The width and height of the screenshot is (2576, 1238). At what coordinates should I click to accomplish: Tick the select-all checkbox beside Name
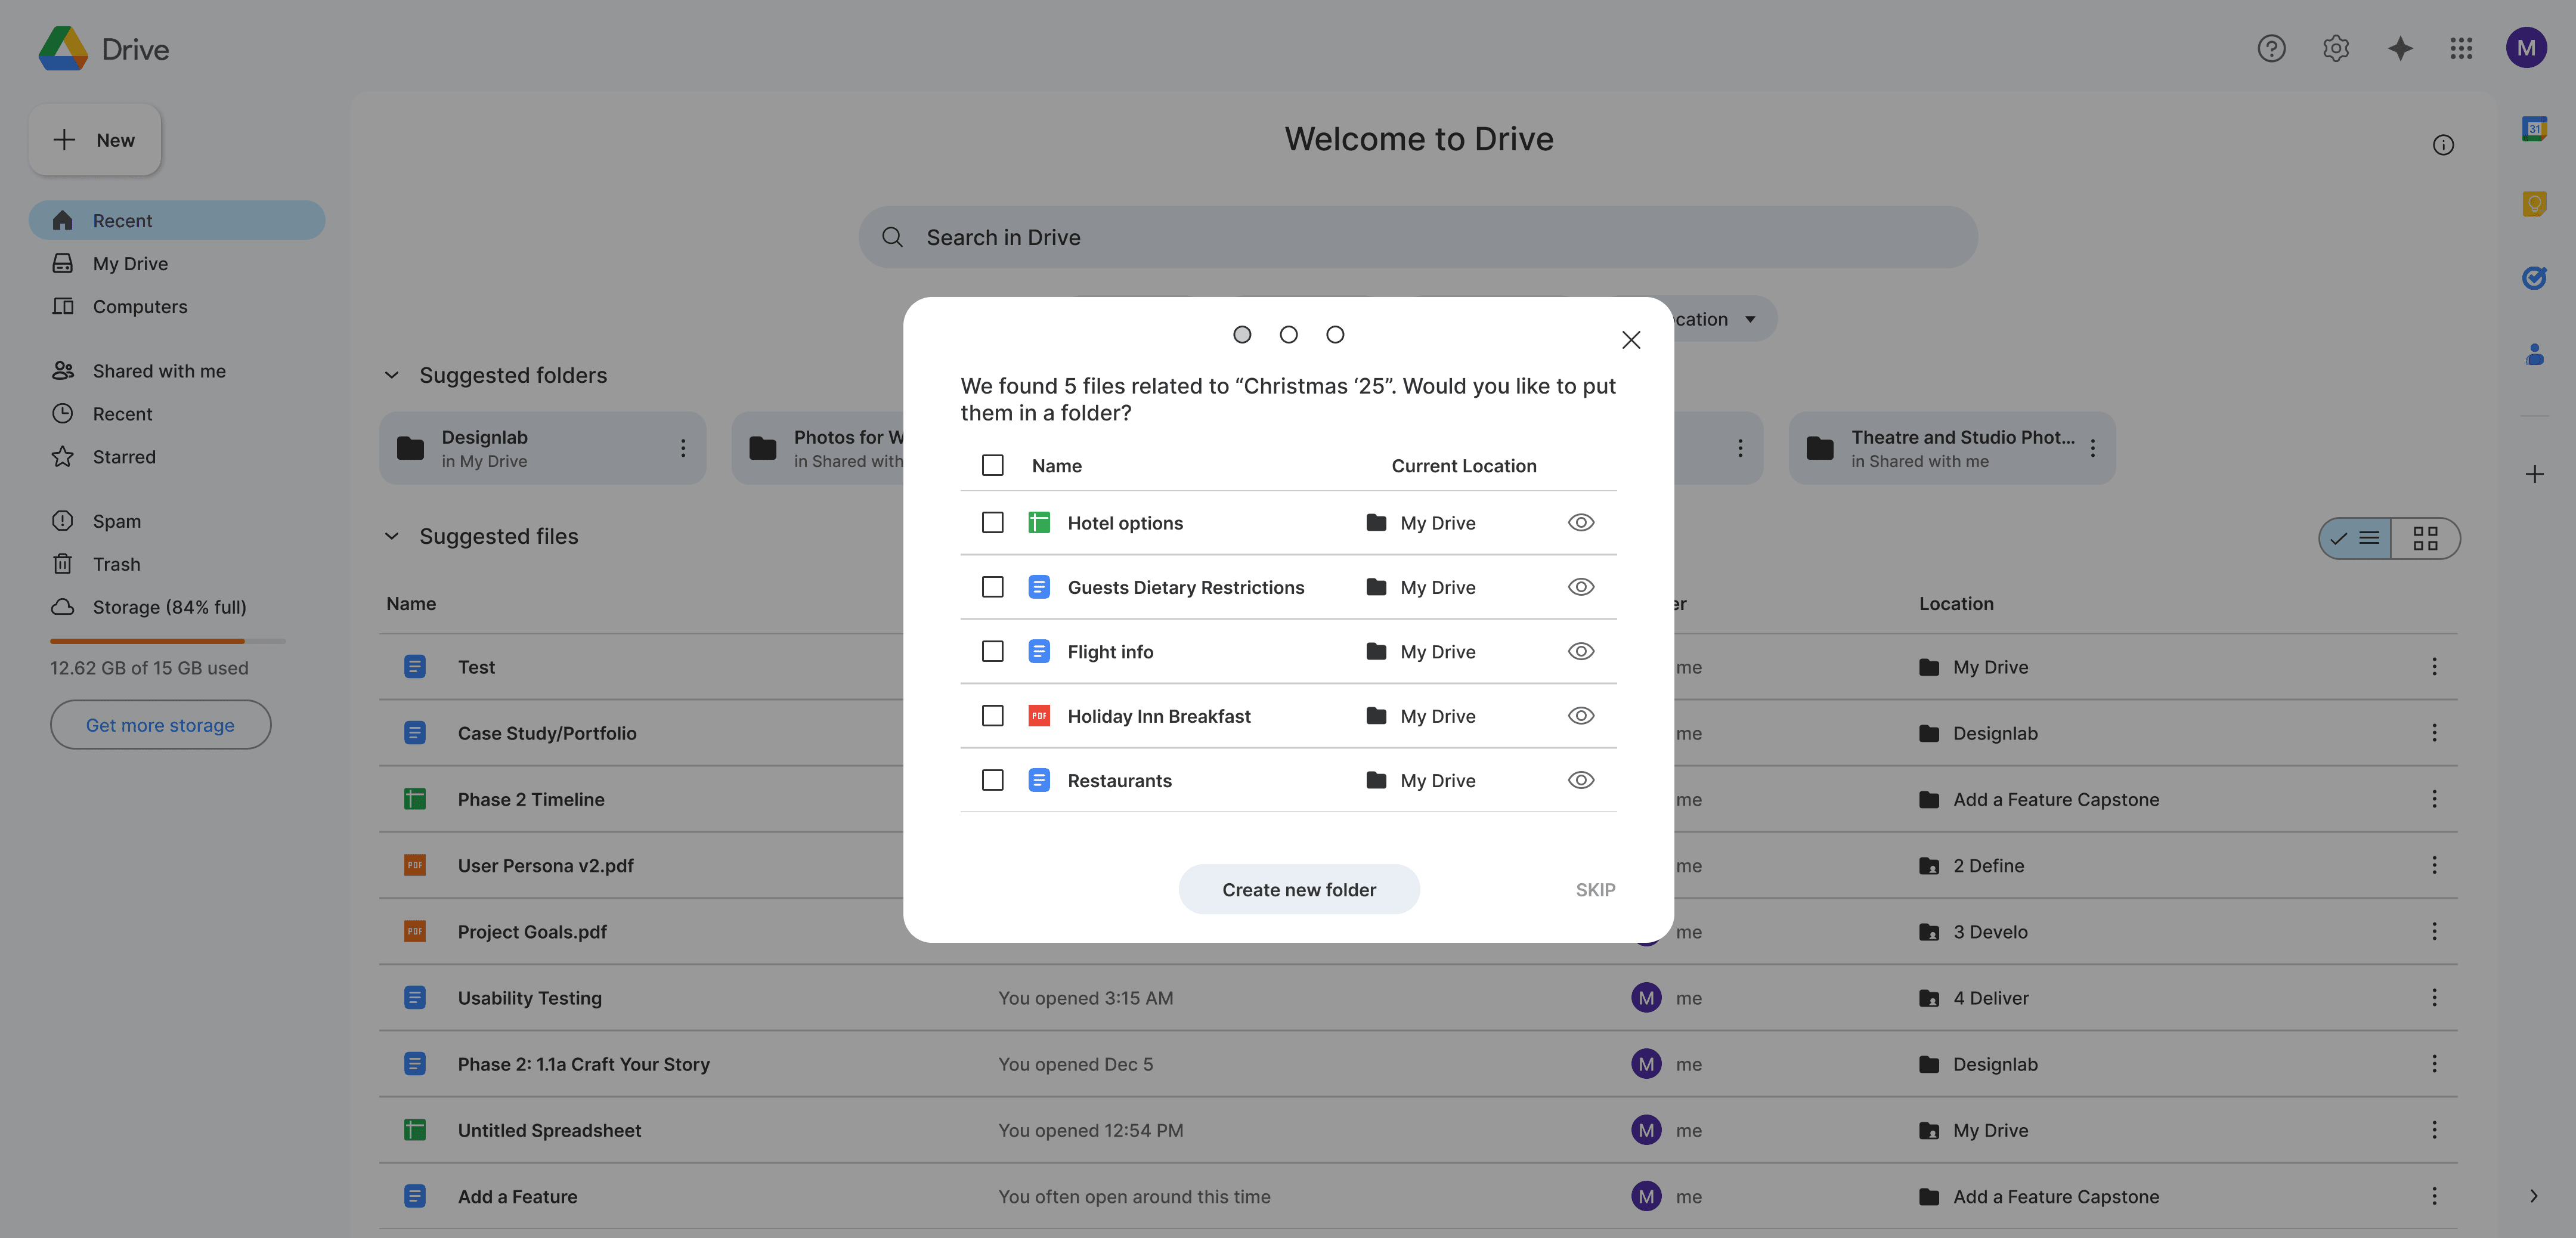pos(992,466)
